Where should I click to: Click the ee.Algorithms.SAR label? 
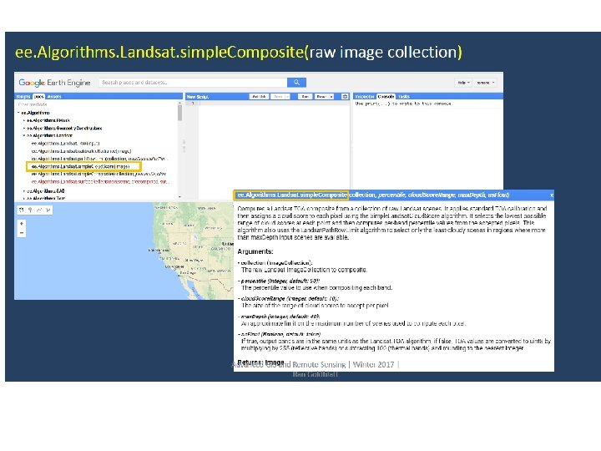click(x=46, y=190)
